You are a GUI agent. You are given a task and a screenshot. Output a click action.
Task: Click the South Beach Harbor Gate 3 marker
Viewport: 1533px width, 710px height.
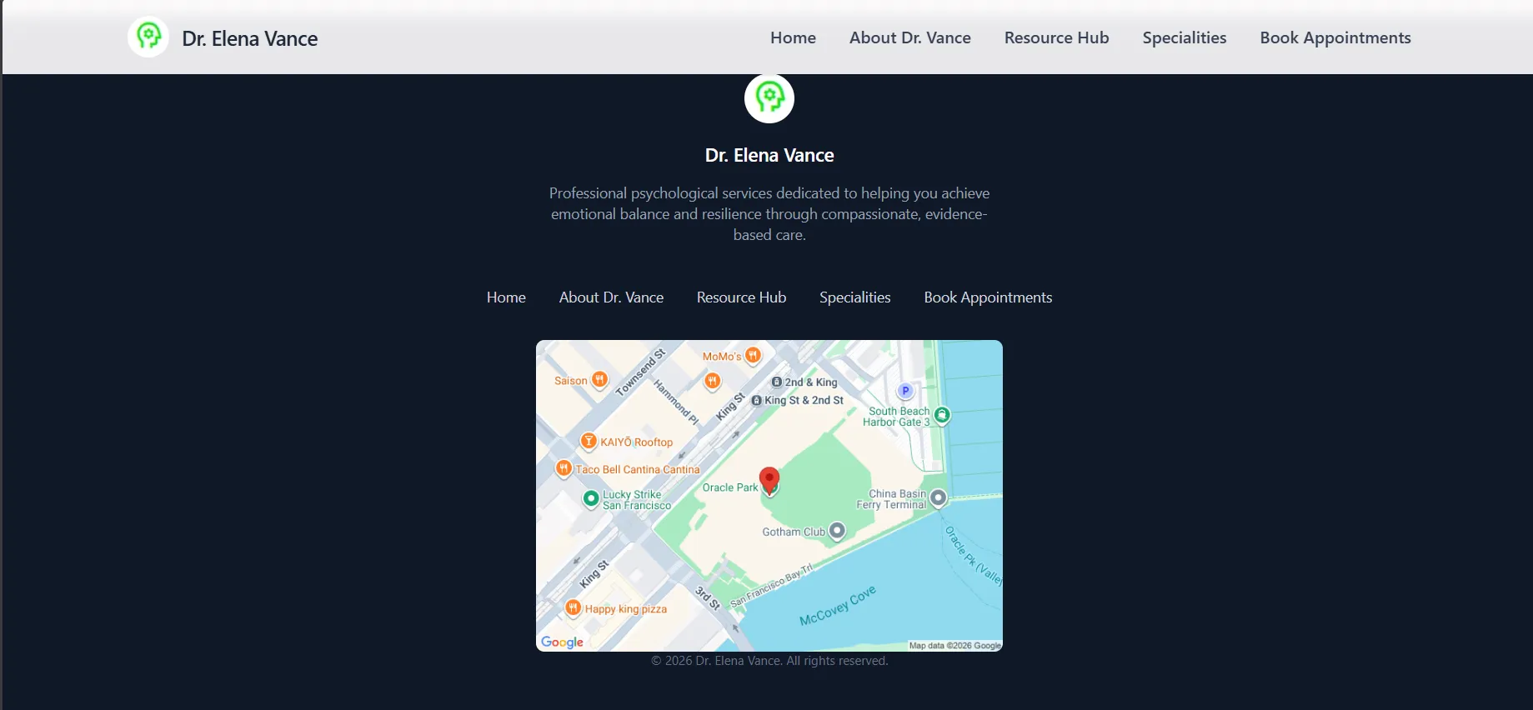(x=942, y=415)
